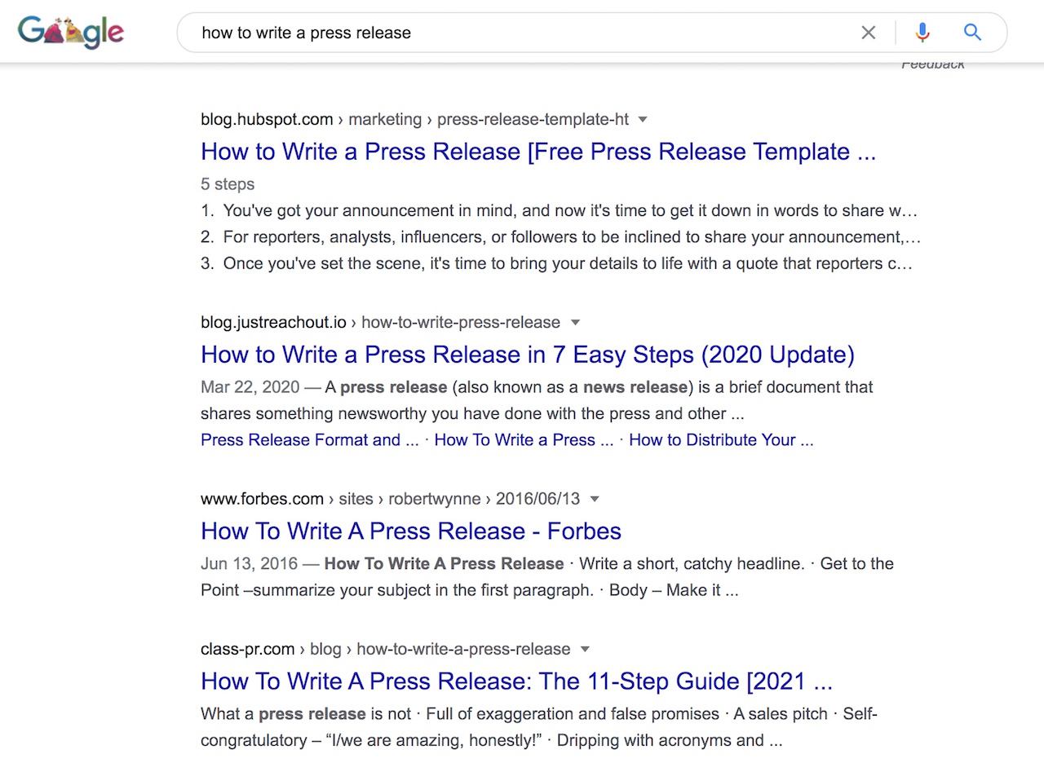1044x776 pixels.
Task: Open 'Press Release in 7 Easy Steps' result
Action: 528,355
